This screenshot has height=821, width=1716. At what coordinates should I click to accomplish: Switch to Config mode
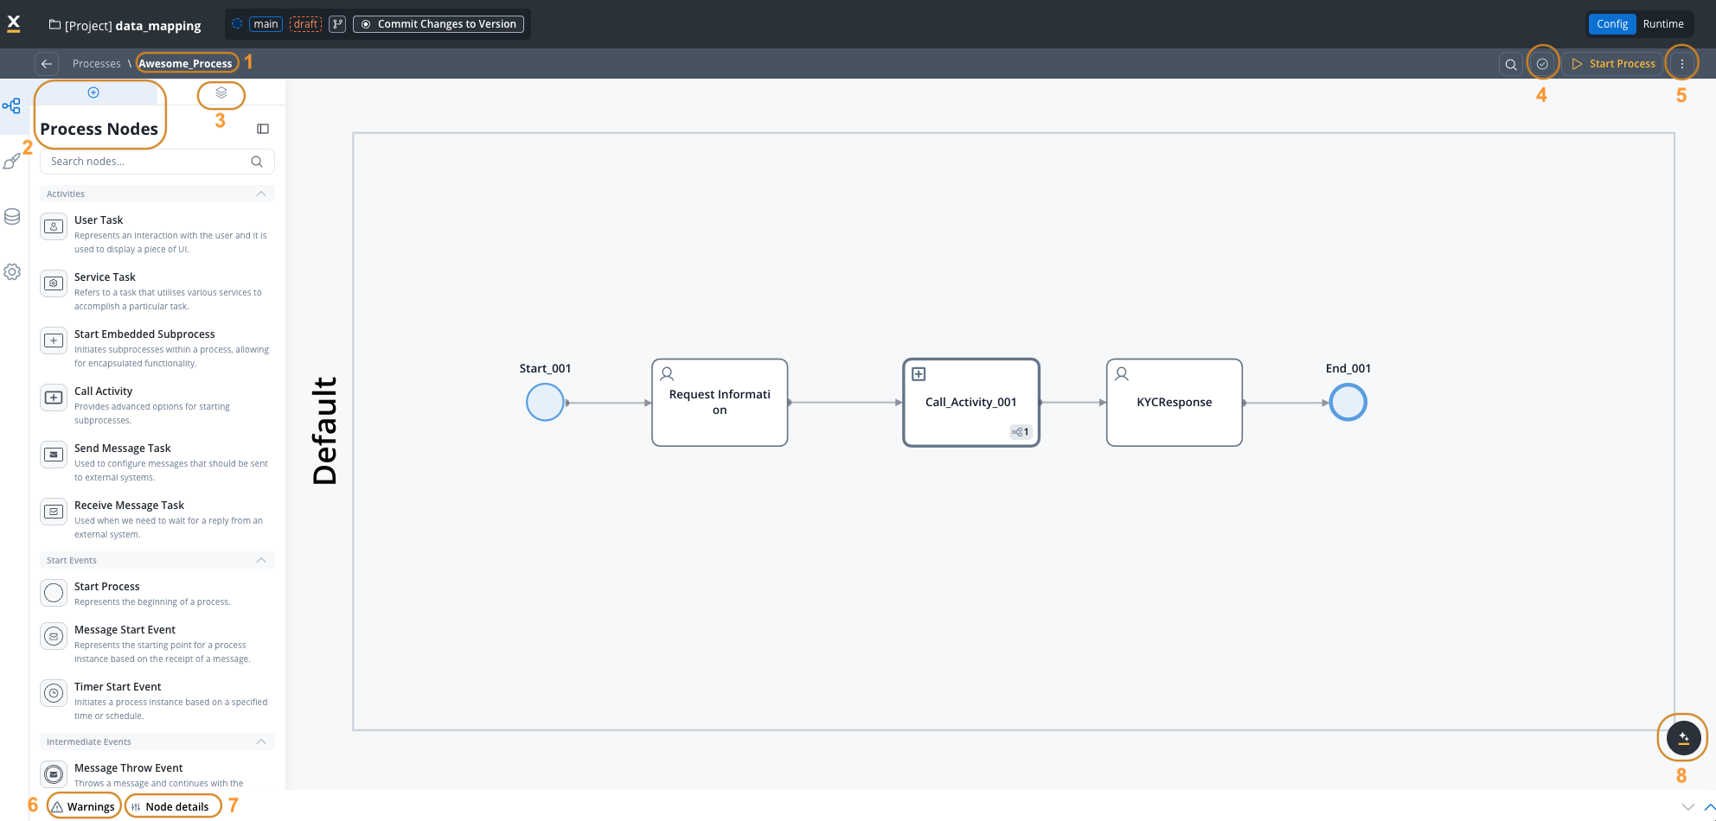tap(1612, 24)
